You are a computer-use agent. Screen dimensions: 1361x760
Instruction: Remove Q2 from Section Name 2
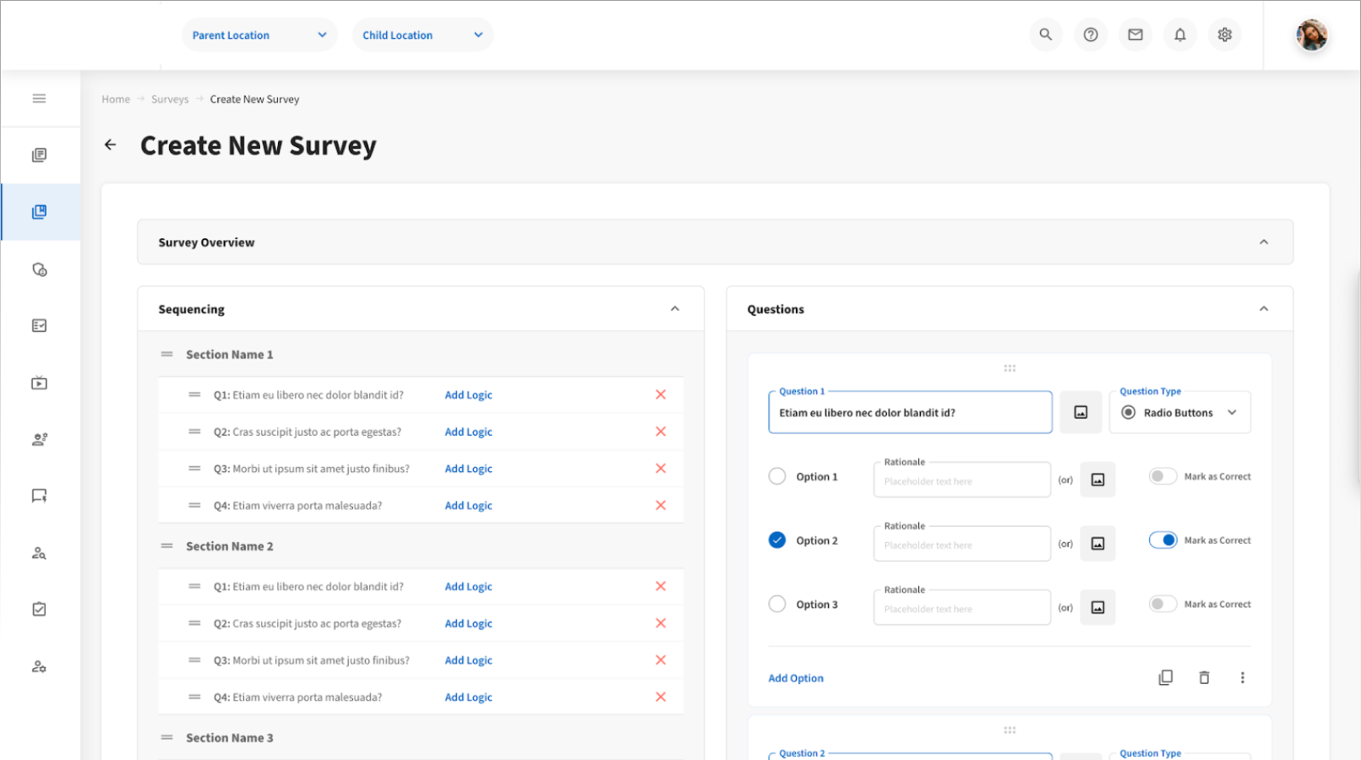tap(661, 623)
